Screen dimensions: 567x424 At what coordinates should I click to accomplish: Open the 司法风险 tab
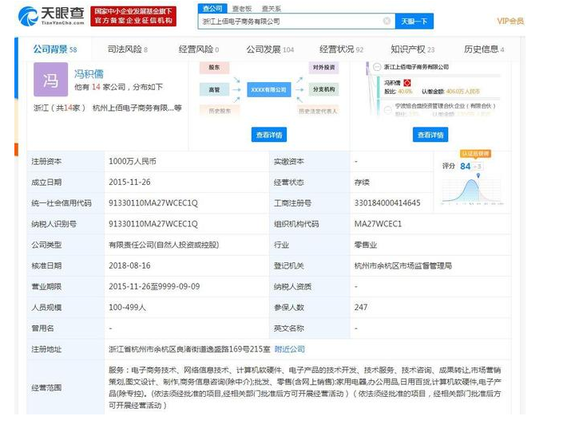[127, 49]
